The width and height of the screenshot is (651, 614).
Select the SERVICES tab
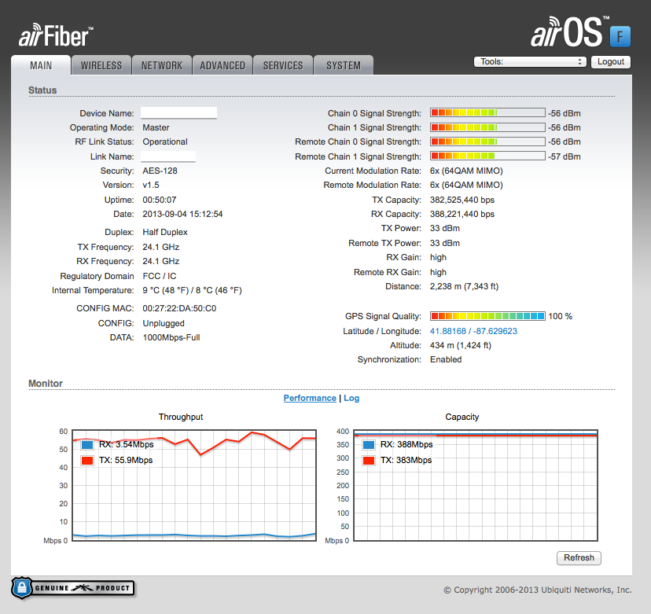[283, 66]
